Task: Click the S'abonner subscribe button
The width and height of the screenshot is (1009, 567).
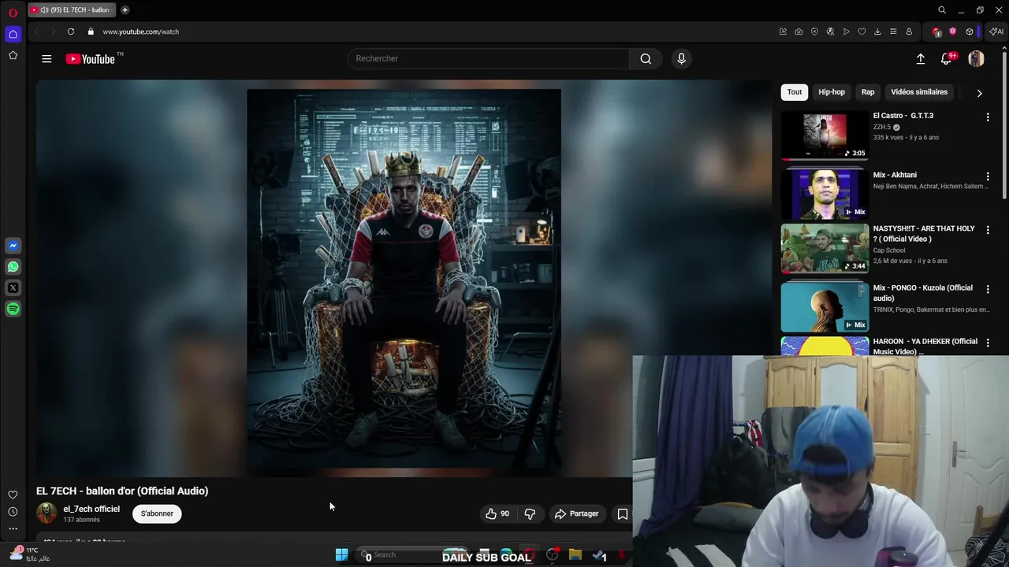Action: coord(157,513)
